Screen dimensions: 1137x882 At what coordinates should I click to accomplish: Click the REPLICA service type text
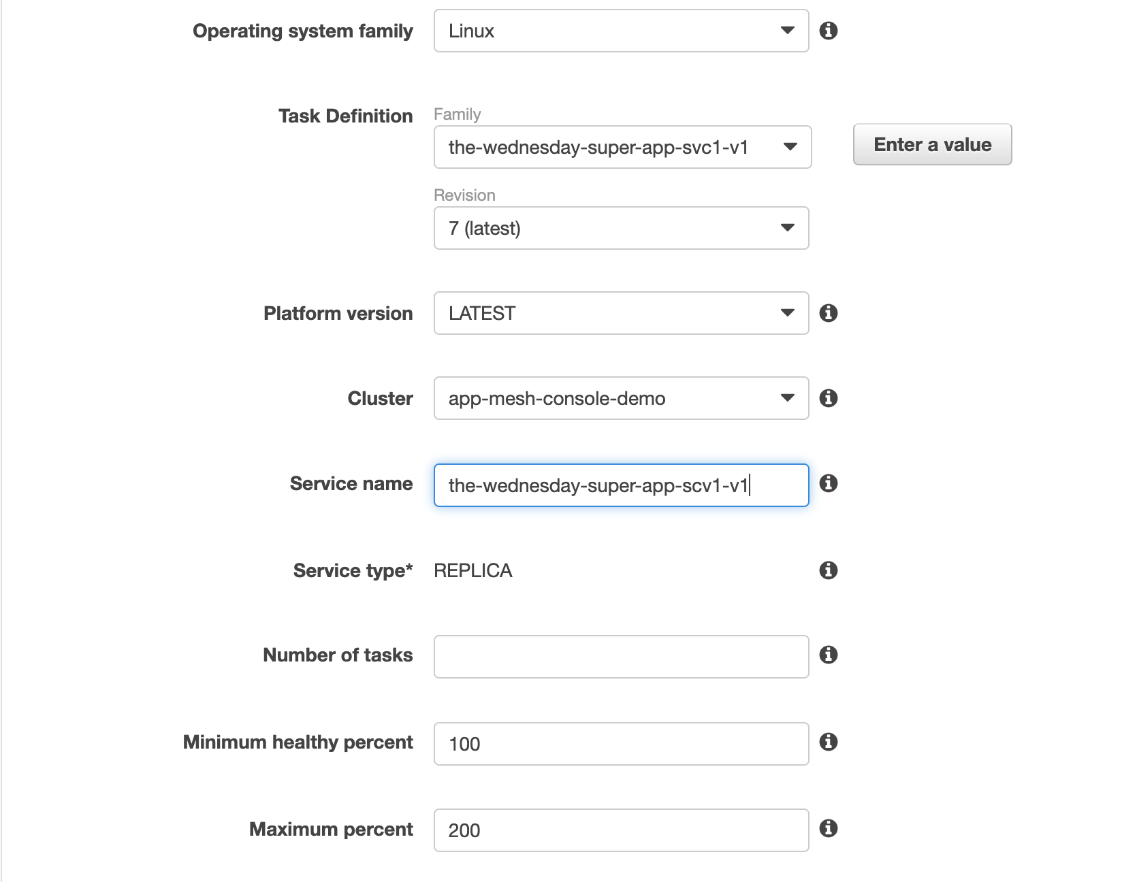(x=473, y=570)
